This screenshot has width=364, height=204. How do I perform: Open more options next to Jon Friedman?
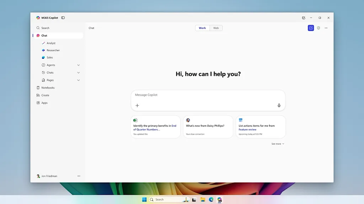pyautogui.click(x=79, y=176)
